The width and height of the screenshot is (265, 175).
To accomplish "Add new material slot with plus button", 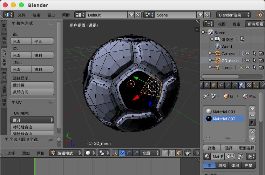I will pyautogui.click(x=252, y=109).
